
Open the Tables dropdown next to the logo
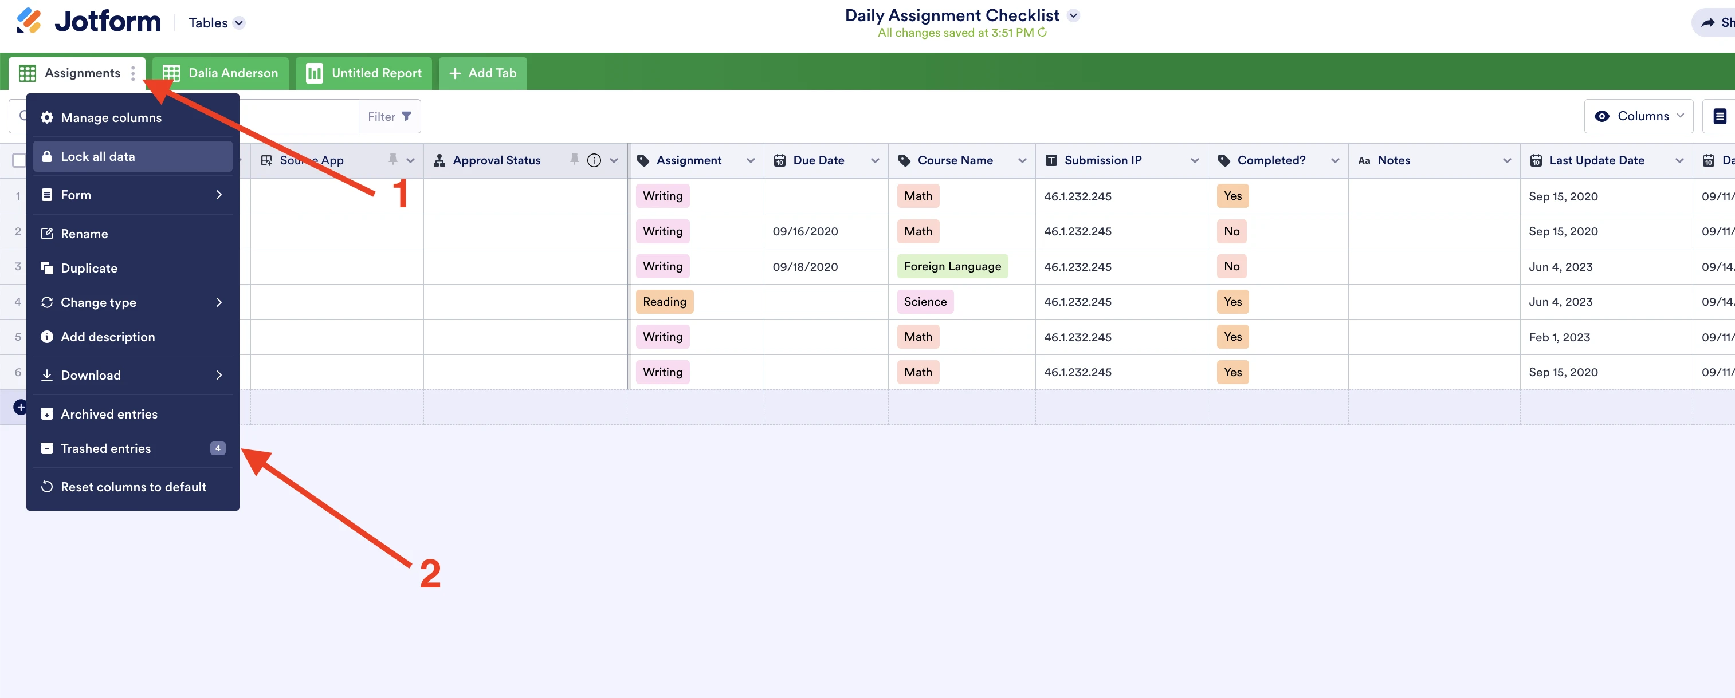coord(215,22)
